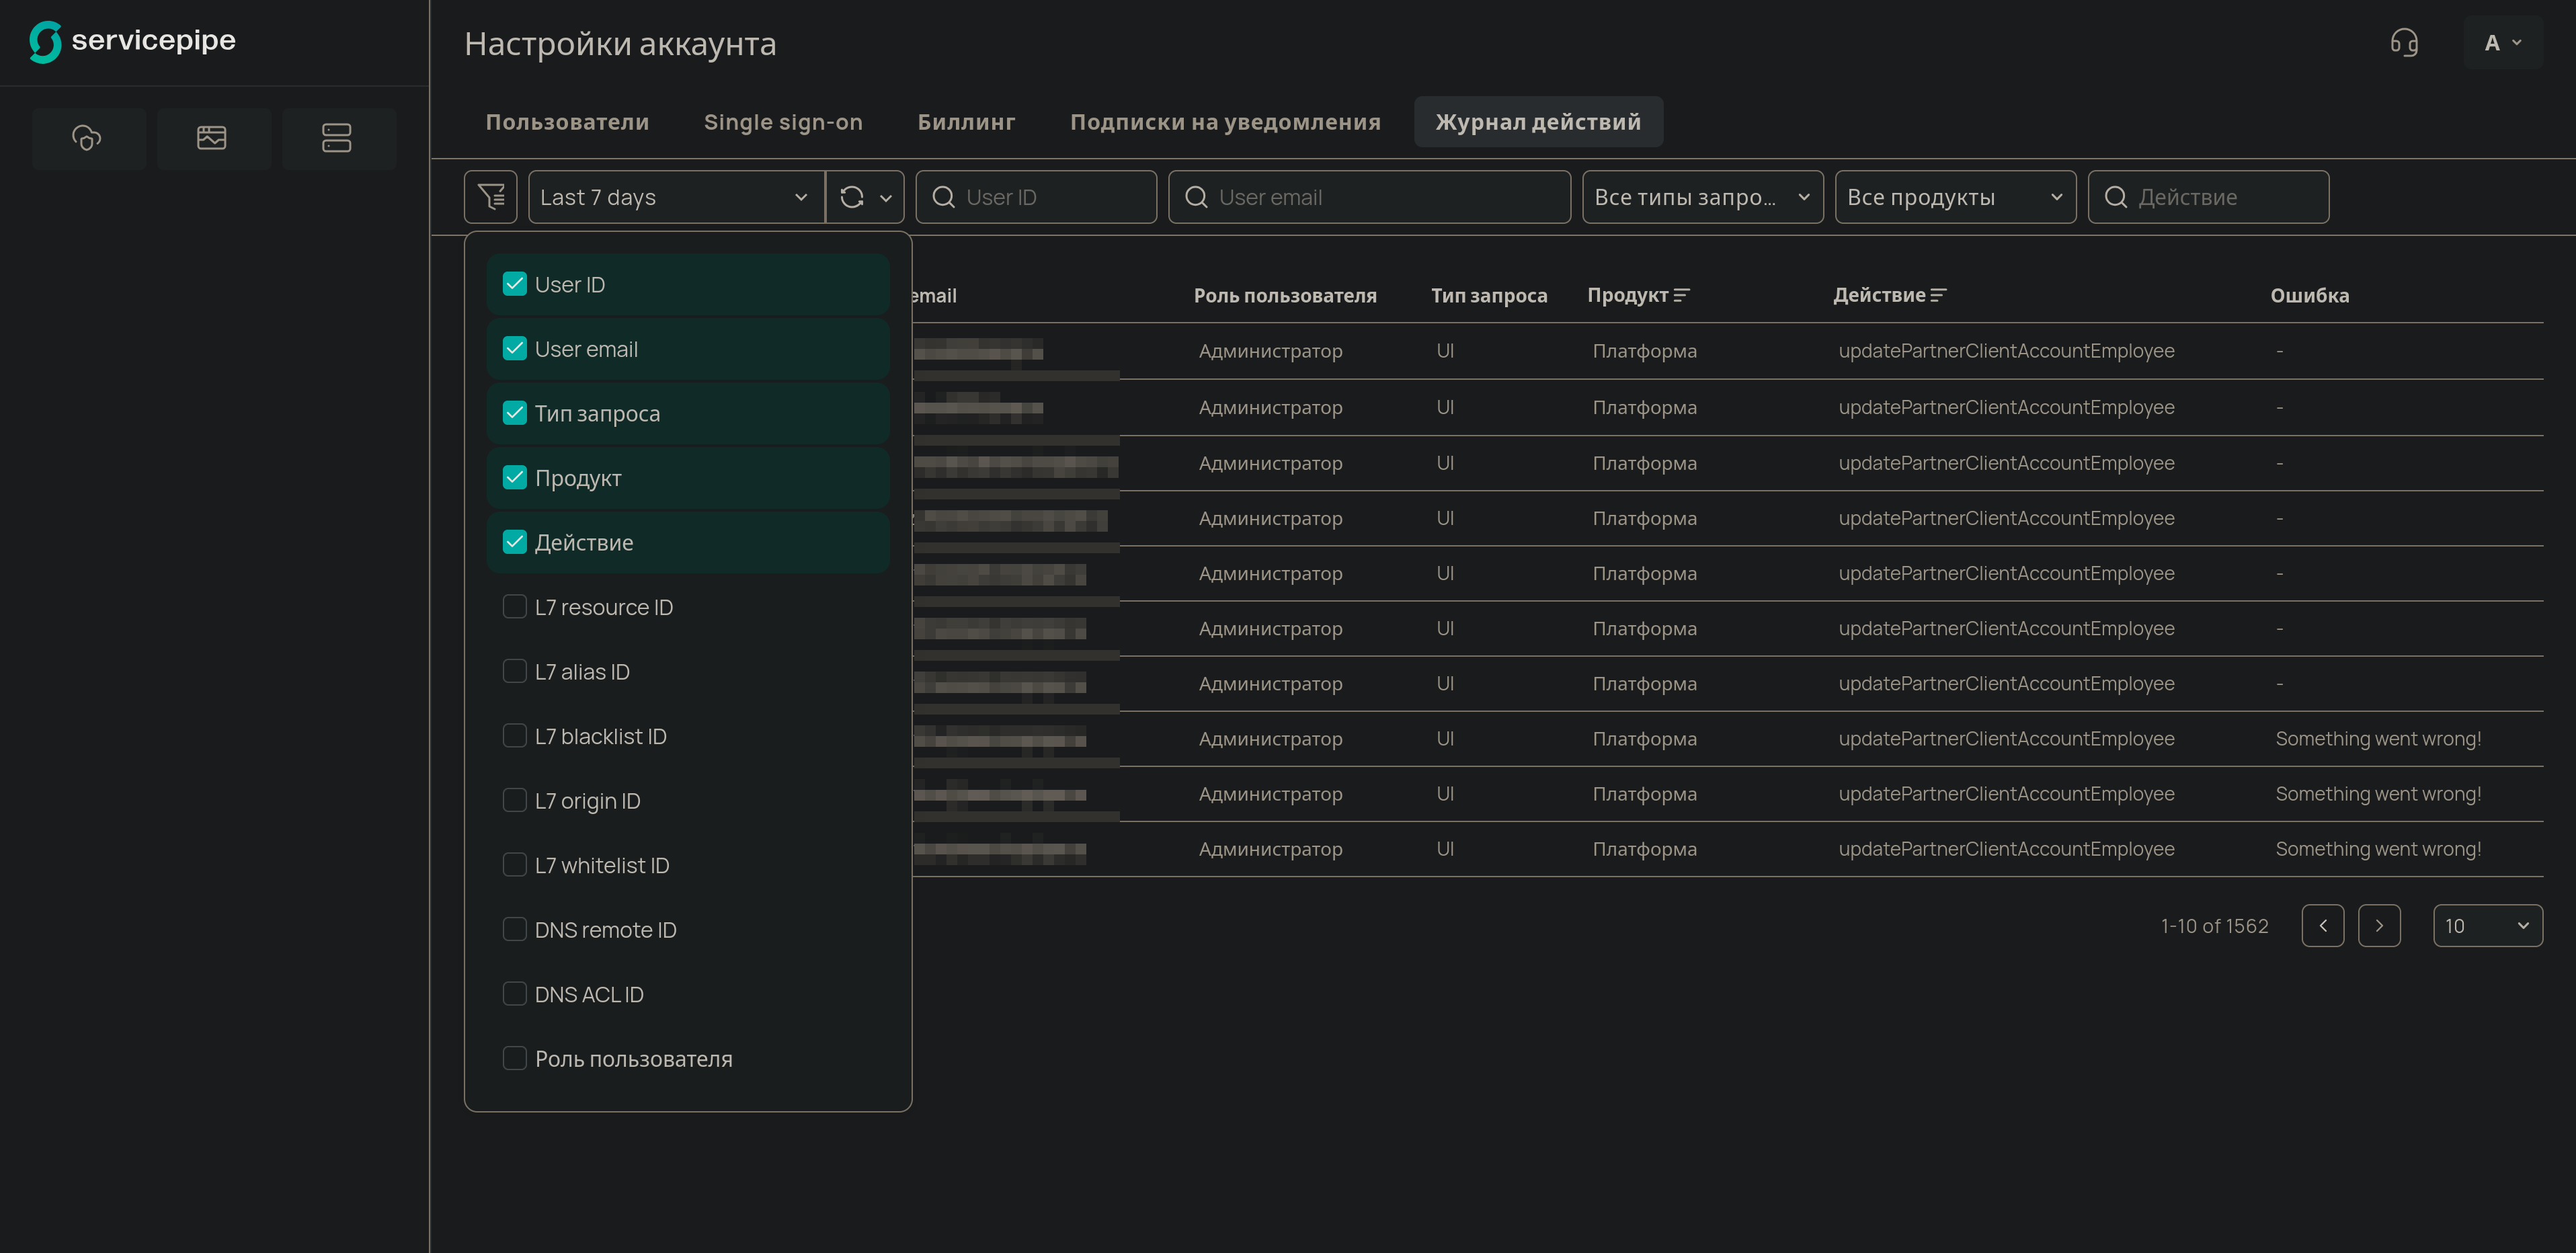Switch to the Биллинг tab

tap(966, 122)
